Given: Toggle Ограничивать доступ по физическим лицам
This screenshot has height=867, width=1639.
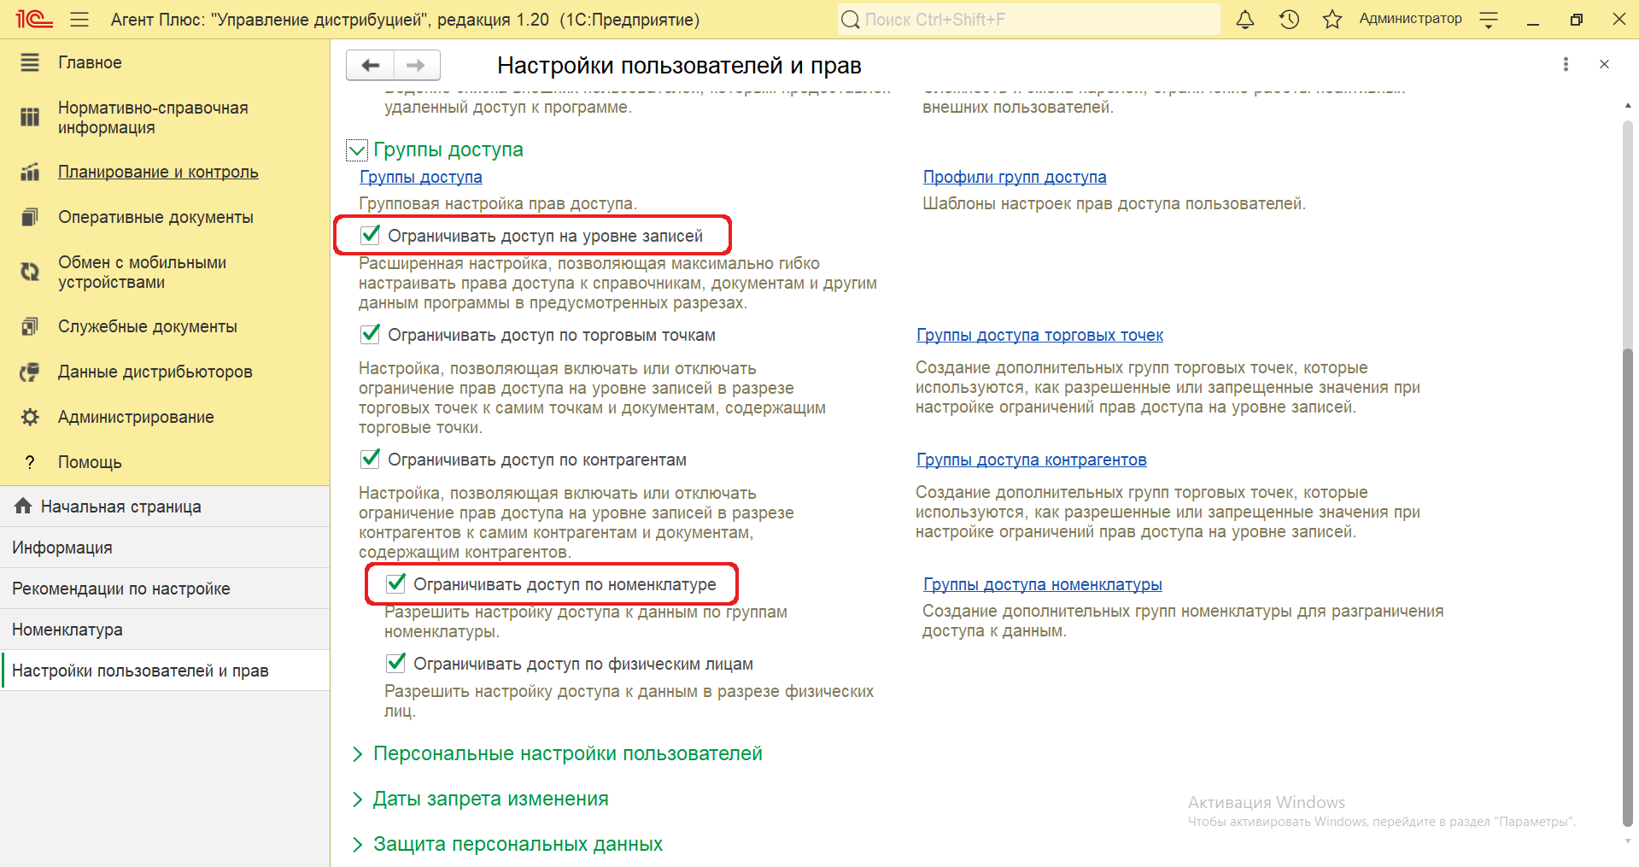Looking at the screenshot, I should 396,663.
